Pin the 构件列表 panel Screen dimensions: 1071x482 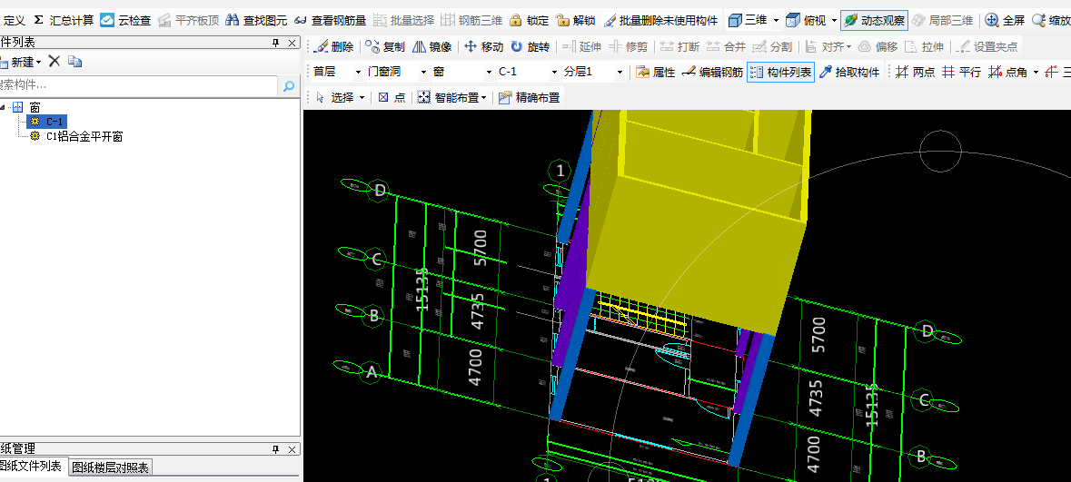tap(276, 43)
